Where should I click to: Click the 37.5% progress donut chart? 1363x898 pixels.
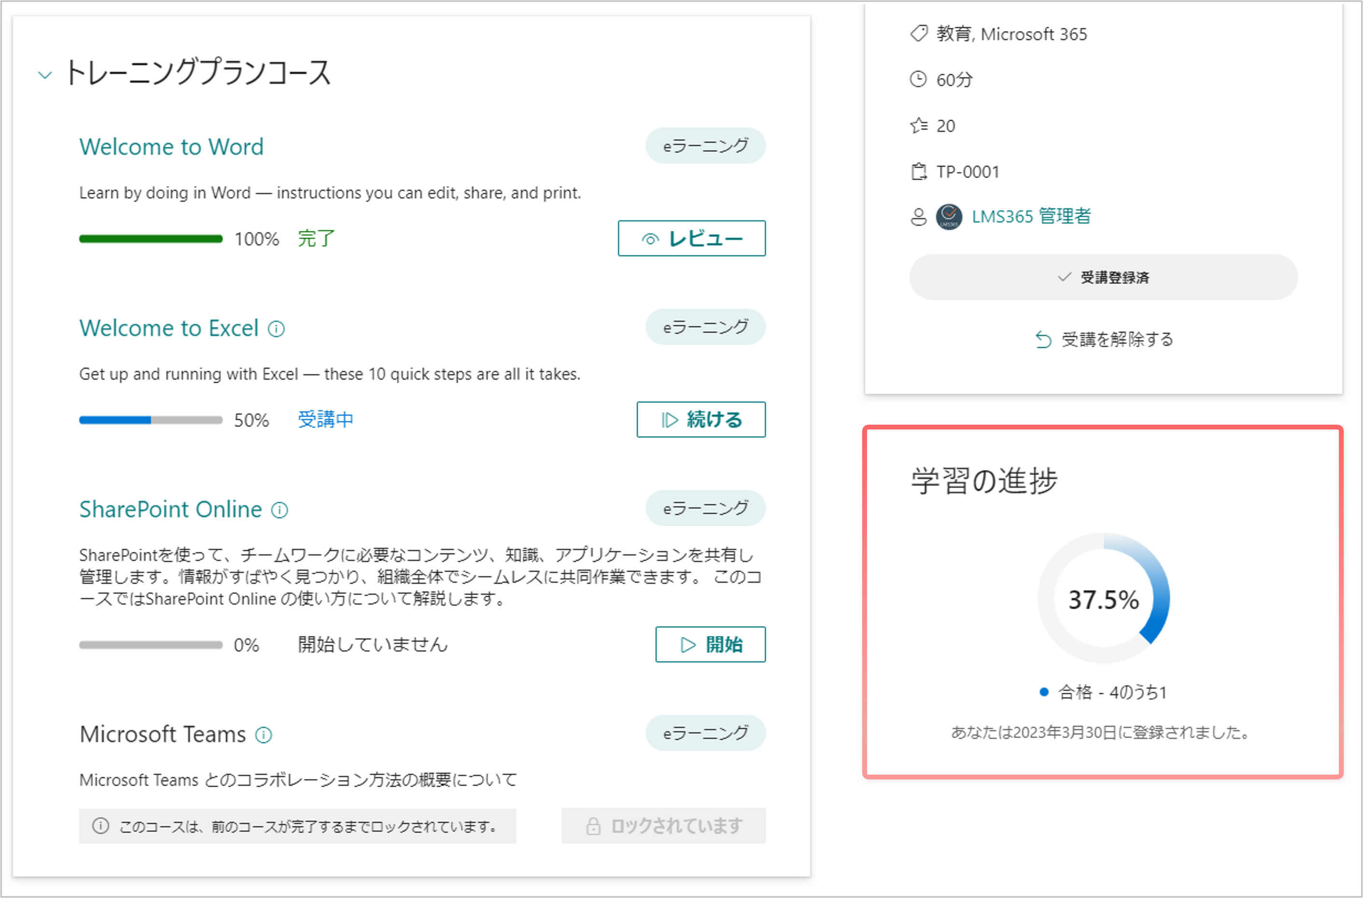click(x=1103, y=599)
